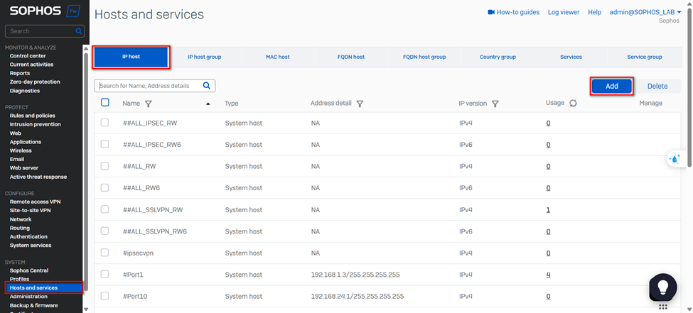Screen dimensions: 693x313
Task: Open the Service group tab
Action: click(644, 57)
